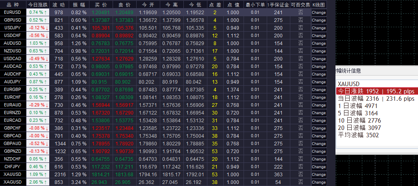418x186 pixels.
Task: Select the 当日波幅 2316 row
Action: [377, 99]
